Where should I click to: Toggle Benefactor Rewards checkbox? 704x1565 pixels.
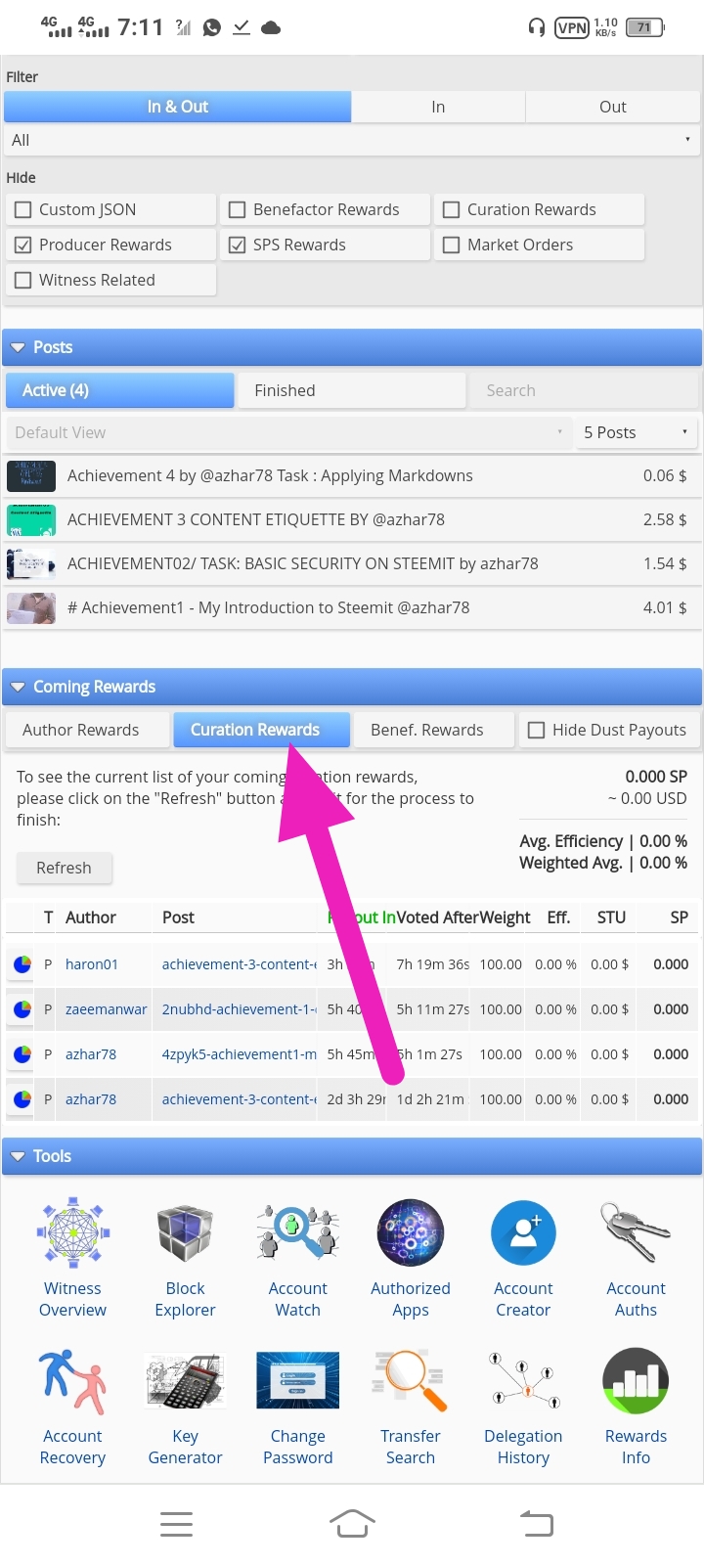tap(237, 209)
